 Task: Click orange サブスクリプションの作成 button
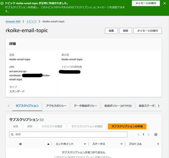[127, 126]
